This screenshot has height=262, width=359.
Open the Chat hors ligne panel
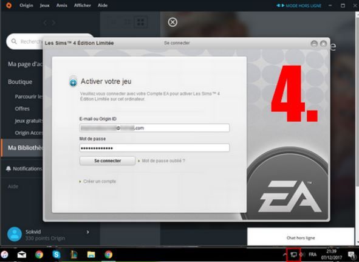(x=301, y=236)
